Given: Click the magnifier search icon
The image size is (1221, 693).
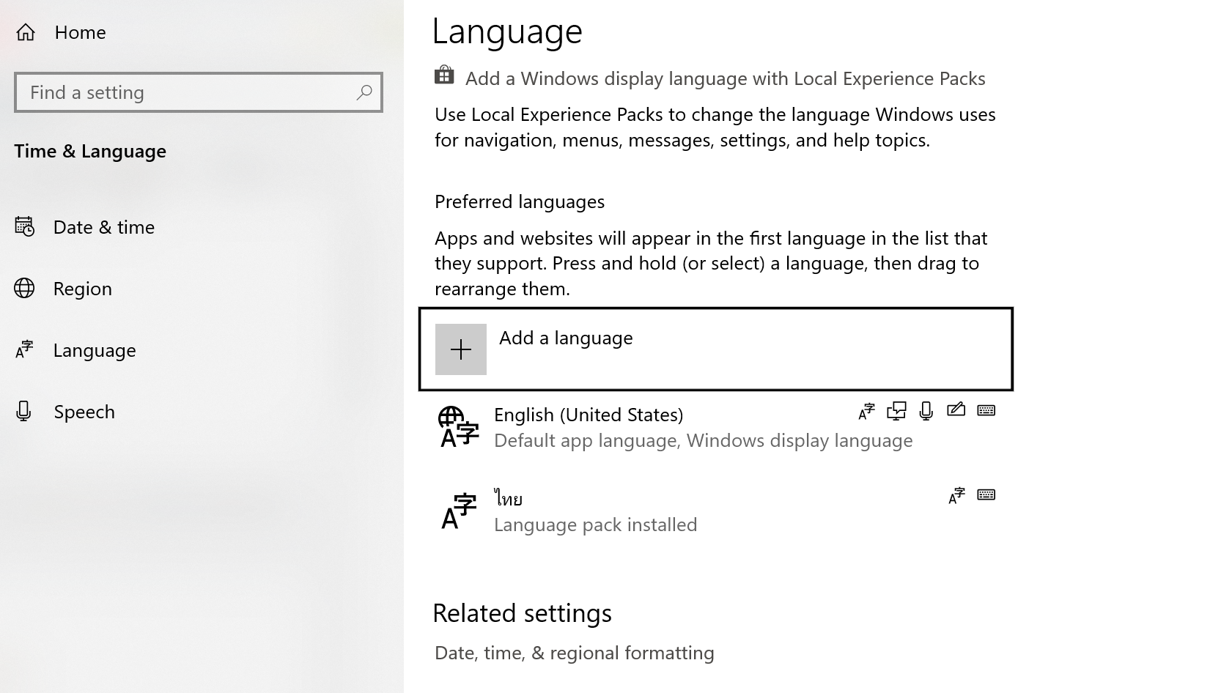Looking at the screenshot, I should click(x=364, y=92).
